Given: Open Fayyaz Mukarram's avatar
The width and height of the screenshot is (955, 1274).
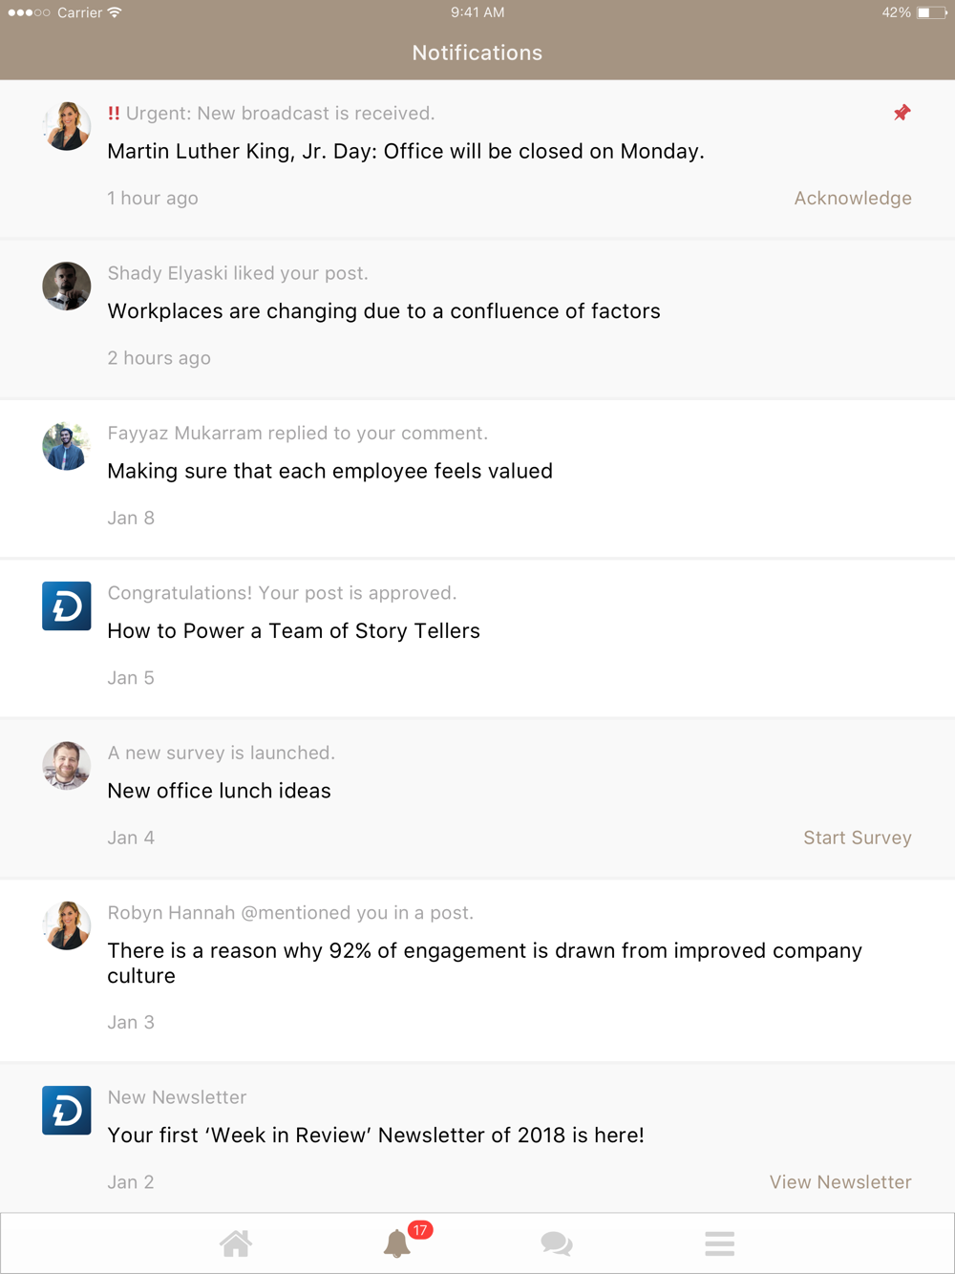Looking at the screenshot, I should (x=67, y=446).
